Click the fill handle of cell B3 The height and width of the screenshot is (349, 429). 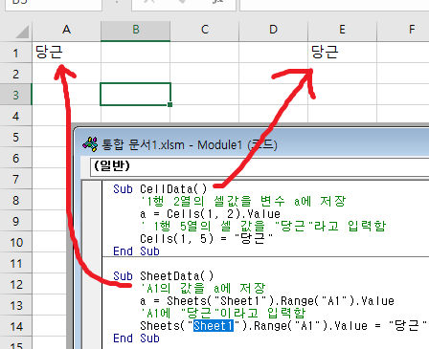click(x=170, y=104)
